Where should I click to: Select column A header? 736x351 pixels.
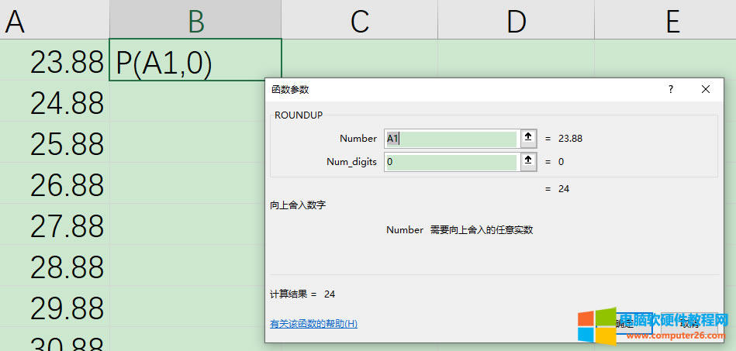(x=54, y=21)
